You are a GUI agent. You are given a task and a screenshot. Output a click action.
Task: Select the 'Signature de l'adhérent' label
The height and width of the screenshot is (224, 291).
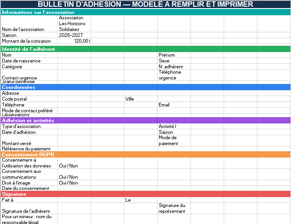29,208
